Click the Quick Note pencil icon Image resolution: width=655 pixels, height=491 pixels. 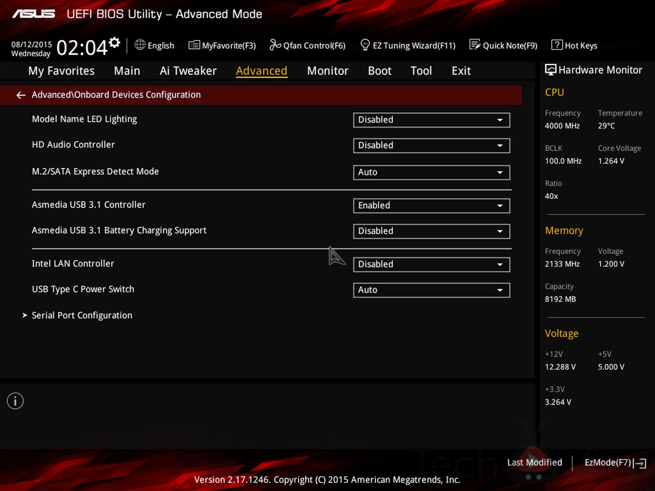(x=475, y=45)
